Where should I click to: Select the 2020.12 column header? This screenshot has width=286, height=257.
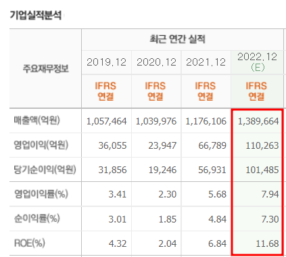(x=156, y=62)
